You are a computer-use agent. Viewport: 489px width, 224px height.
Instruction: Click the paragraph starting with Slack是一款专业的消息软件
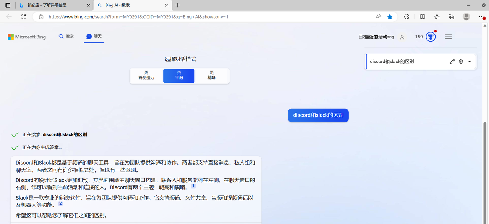click(x=134, y=201)
